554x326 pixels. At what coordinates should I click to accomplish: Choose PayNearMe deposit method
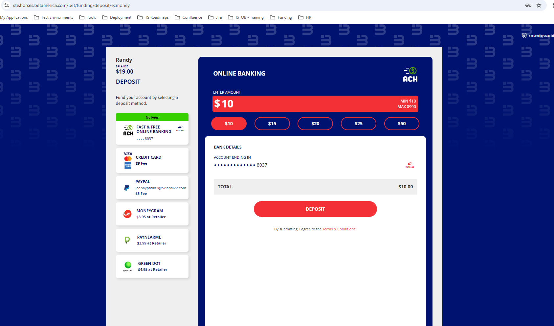coord(152,240)
